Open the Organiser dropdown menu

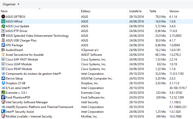coord(11,4)
